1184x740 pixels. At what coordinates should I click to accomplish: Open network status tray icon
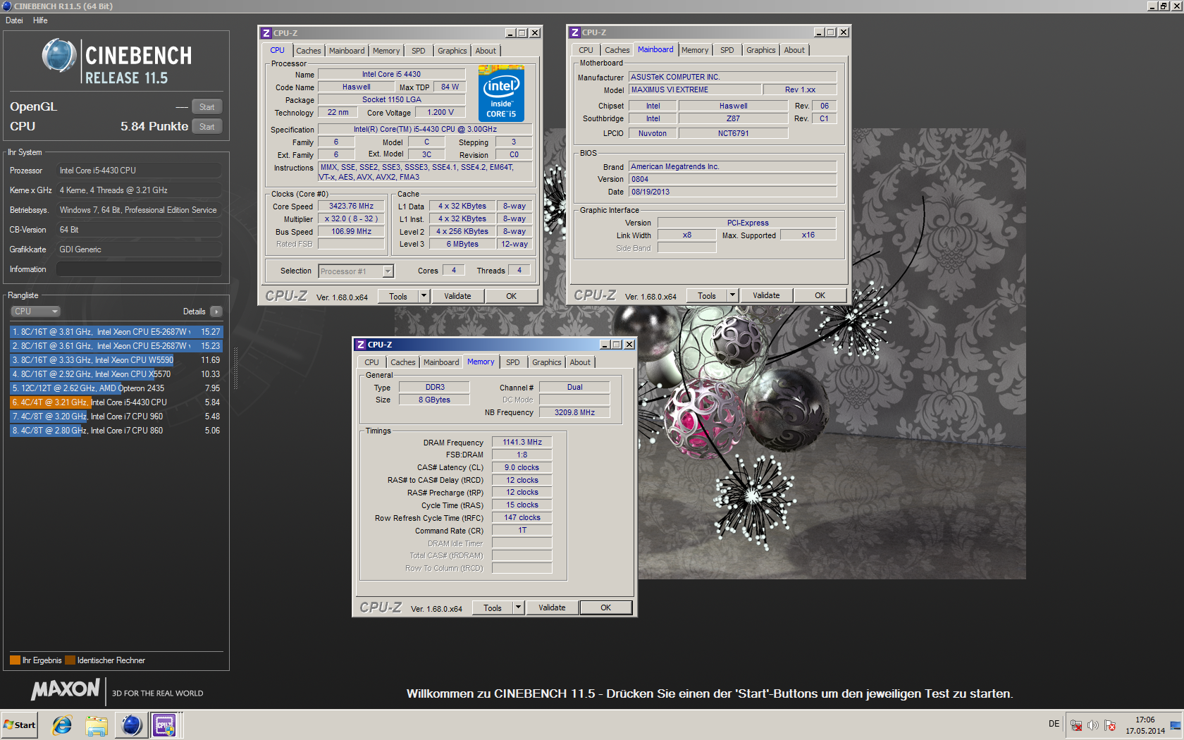click(x=1076, y=725)
